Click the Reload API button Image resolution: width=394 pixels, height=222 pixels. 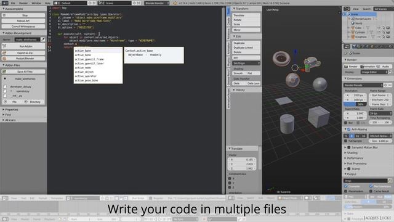(x=23, y=21)
